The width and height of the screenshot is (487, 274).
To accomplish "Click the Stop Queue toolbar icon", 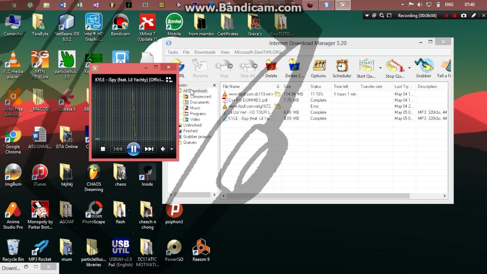I will click(x=395, y=68).
